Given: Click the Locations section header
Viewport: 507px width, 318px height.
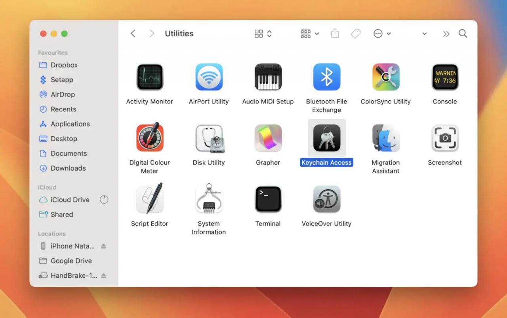Looking at the screenshot, I should pos(52,234).
